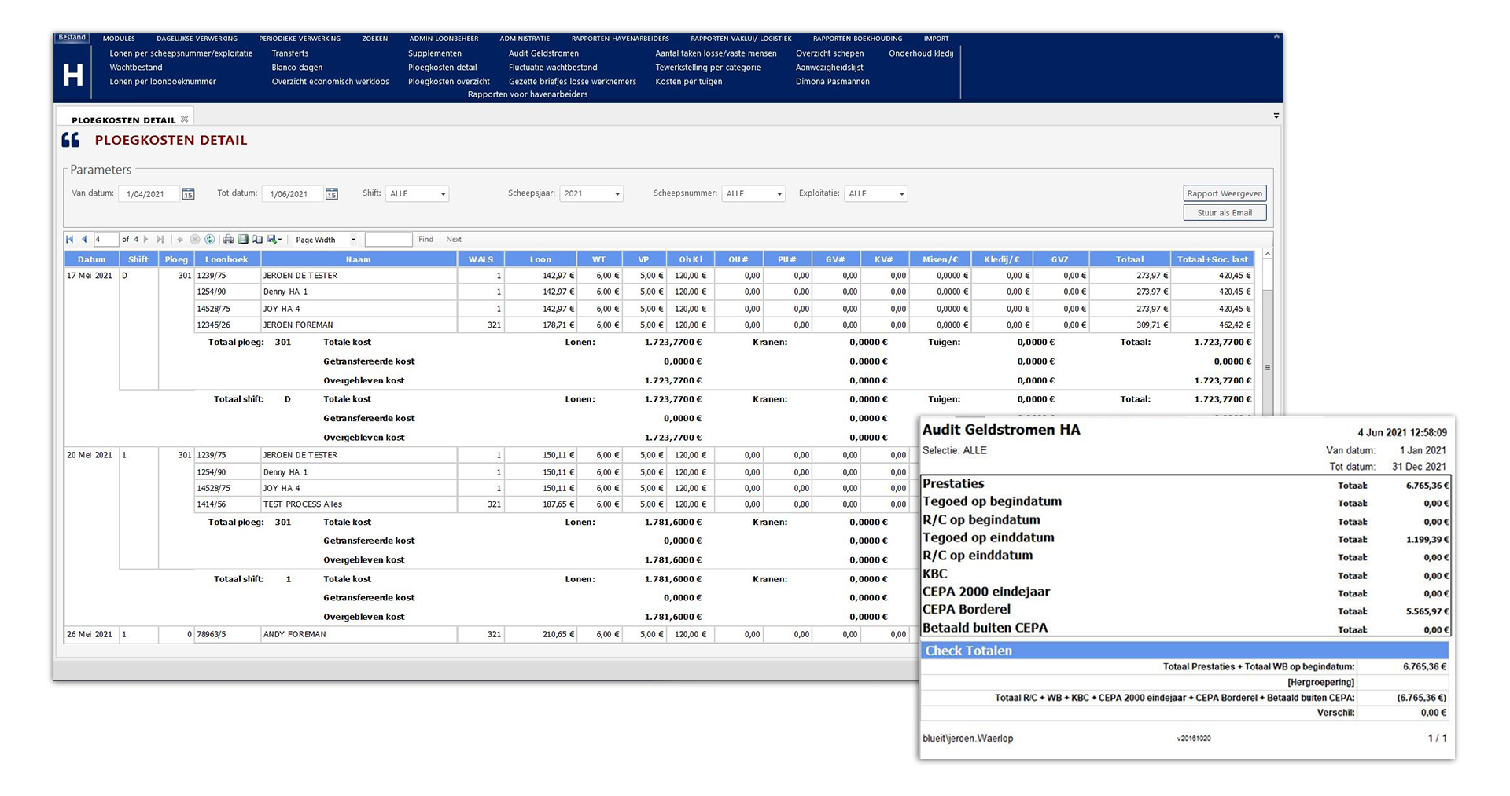Open Kosten per tuigen report

[688, 82]
